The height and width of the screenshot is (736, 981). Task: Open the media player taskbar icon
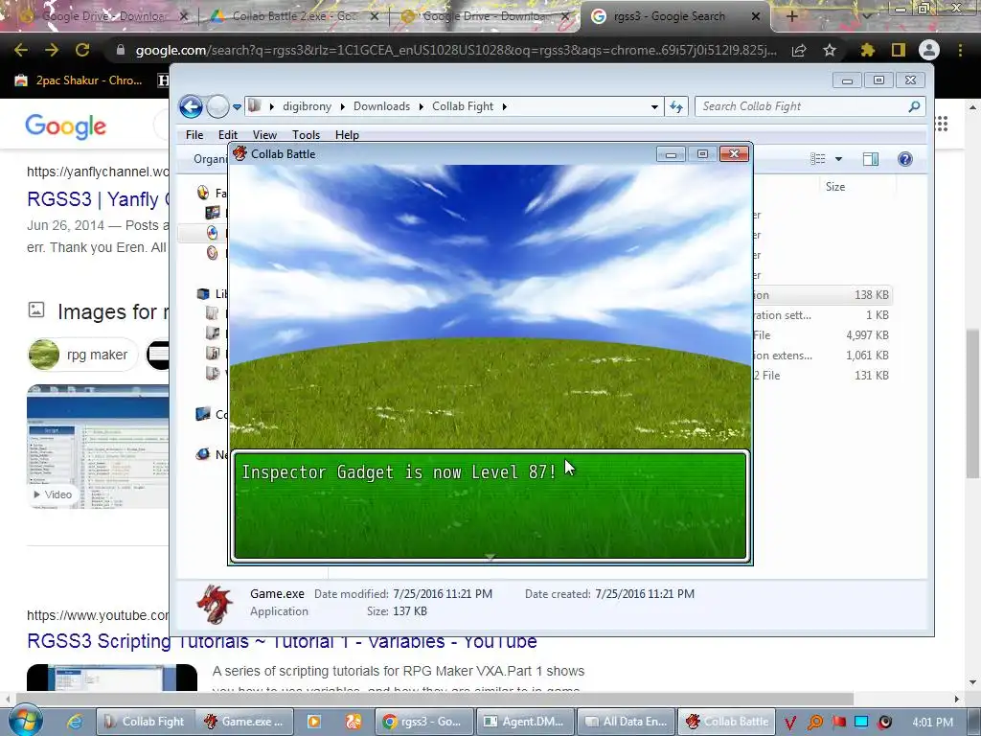click(313, 722)
